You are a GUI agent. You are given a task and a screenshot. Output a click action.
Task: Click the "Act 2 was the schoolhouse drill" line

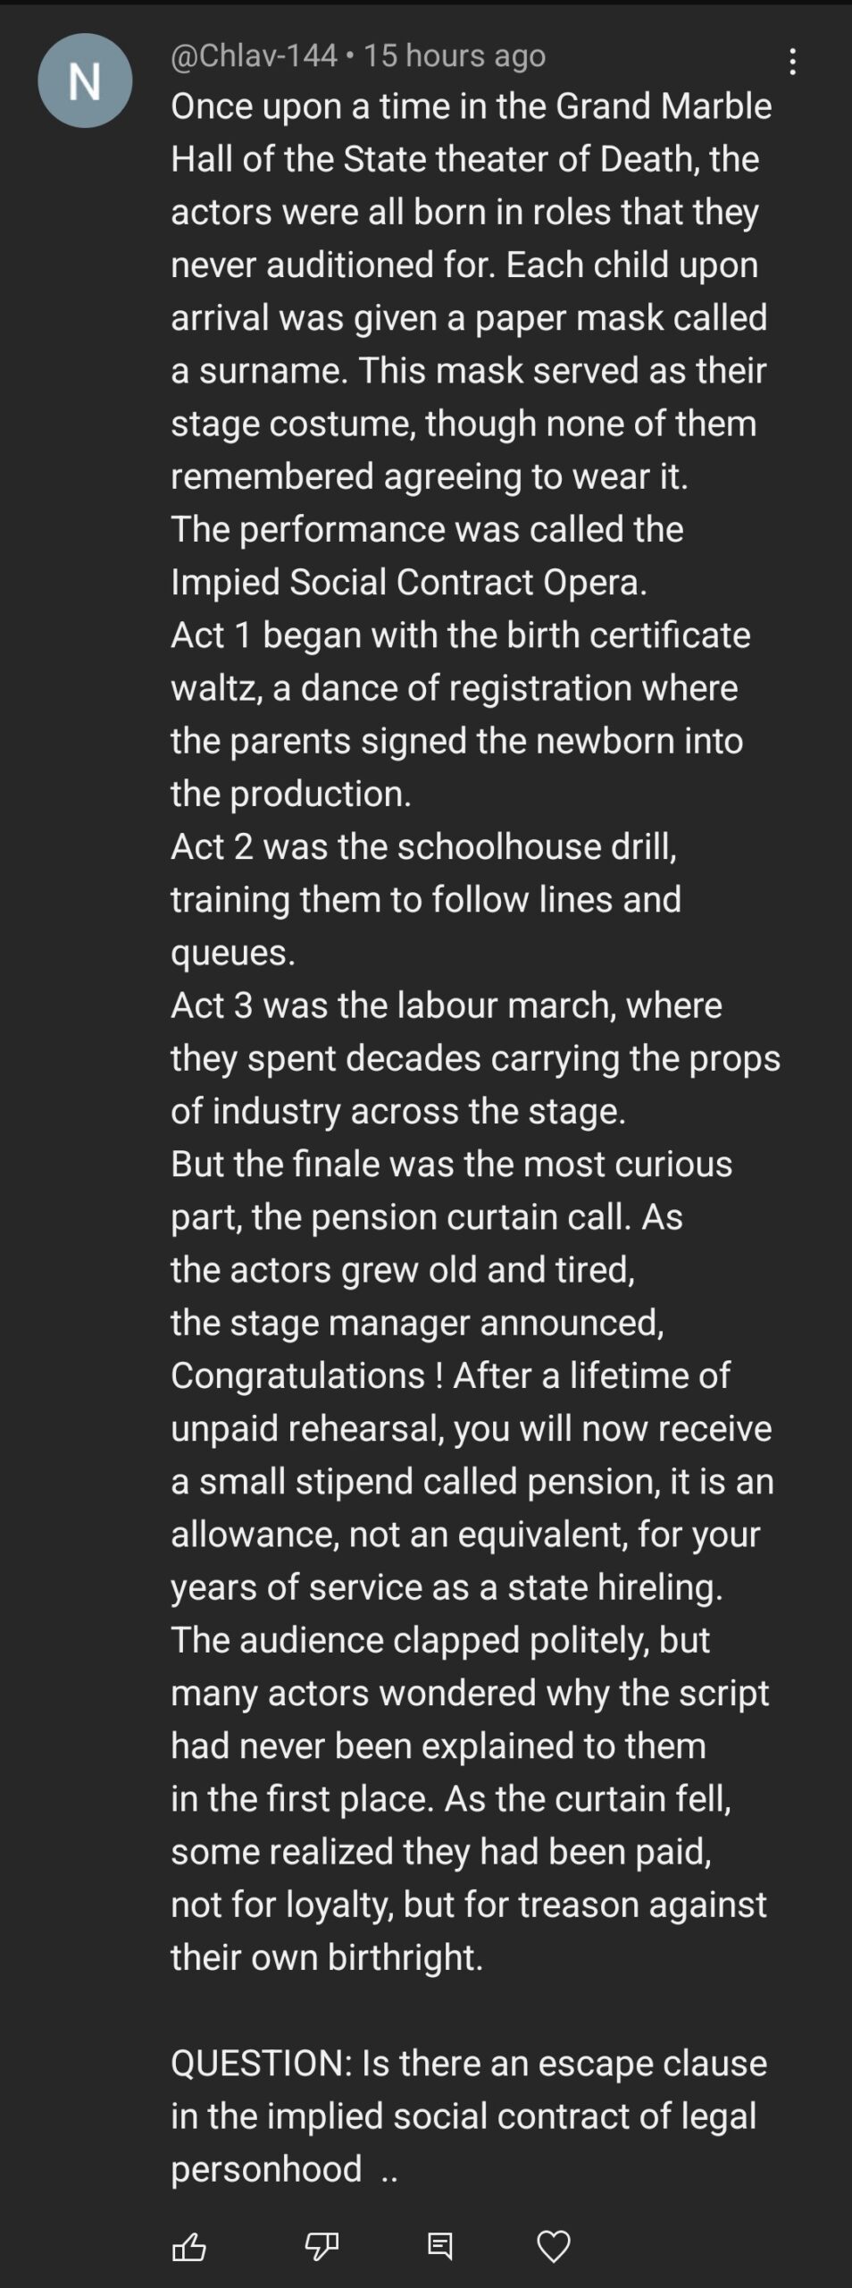tap(423, 846)
